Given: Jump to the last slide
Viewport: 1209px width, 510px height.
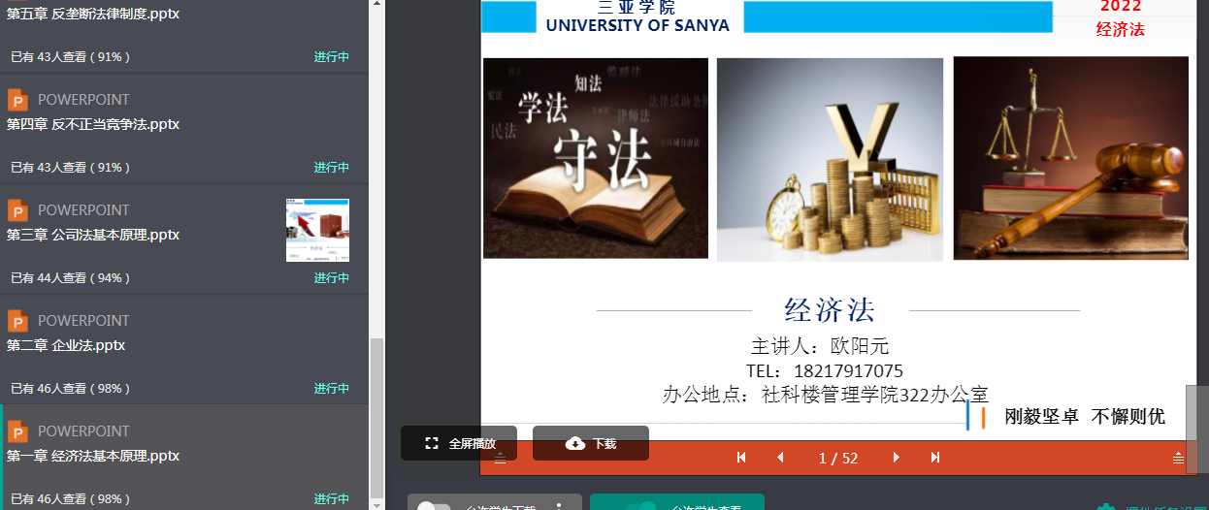Looking at the screenshot, I should (935, 458).
